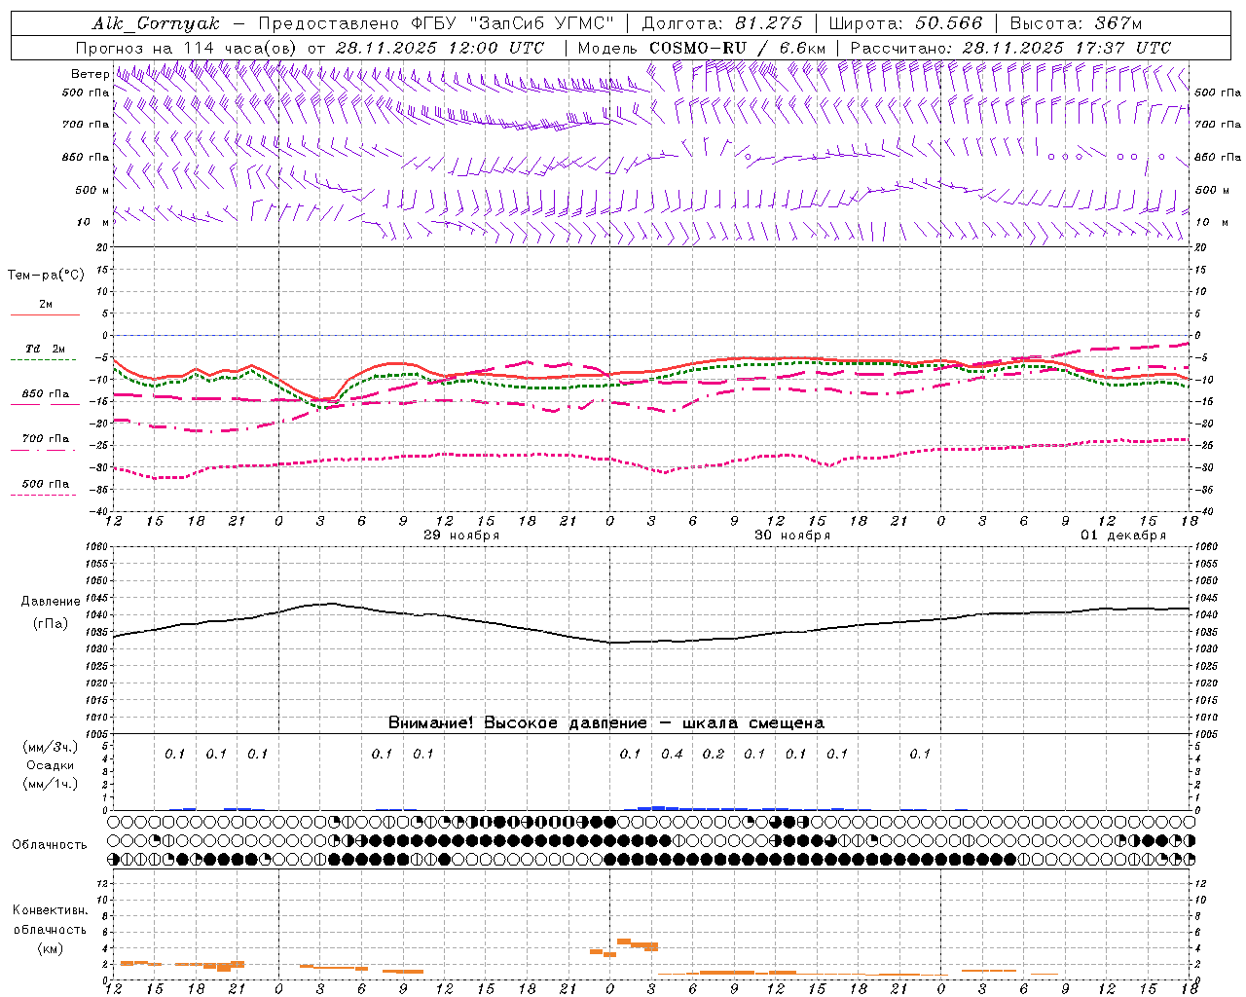
Task: Click the (мм/1ч.) precipitation unit label
Action: 51,784
